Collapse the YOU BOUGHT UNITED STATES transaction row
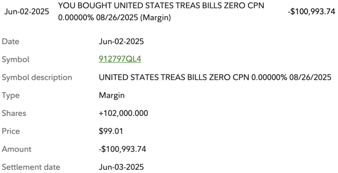This screenshot has width=338, height=173. pos(169,12)
